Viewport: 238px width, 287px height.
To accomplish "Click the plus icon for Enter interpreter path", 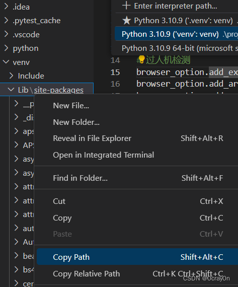I will (x=126, y=6).
